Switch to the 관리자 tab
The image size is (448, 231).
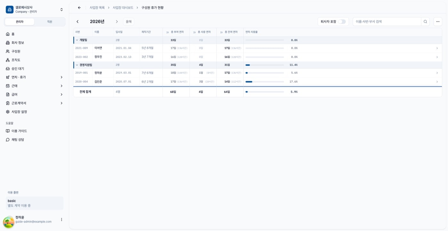(x=20, y=22)
